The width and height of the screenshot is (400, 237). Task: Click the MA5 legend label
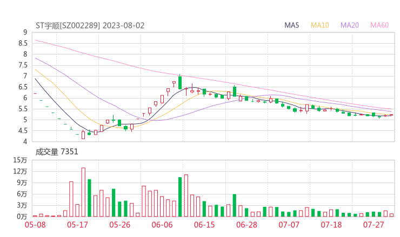[x=292, y=25]
